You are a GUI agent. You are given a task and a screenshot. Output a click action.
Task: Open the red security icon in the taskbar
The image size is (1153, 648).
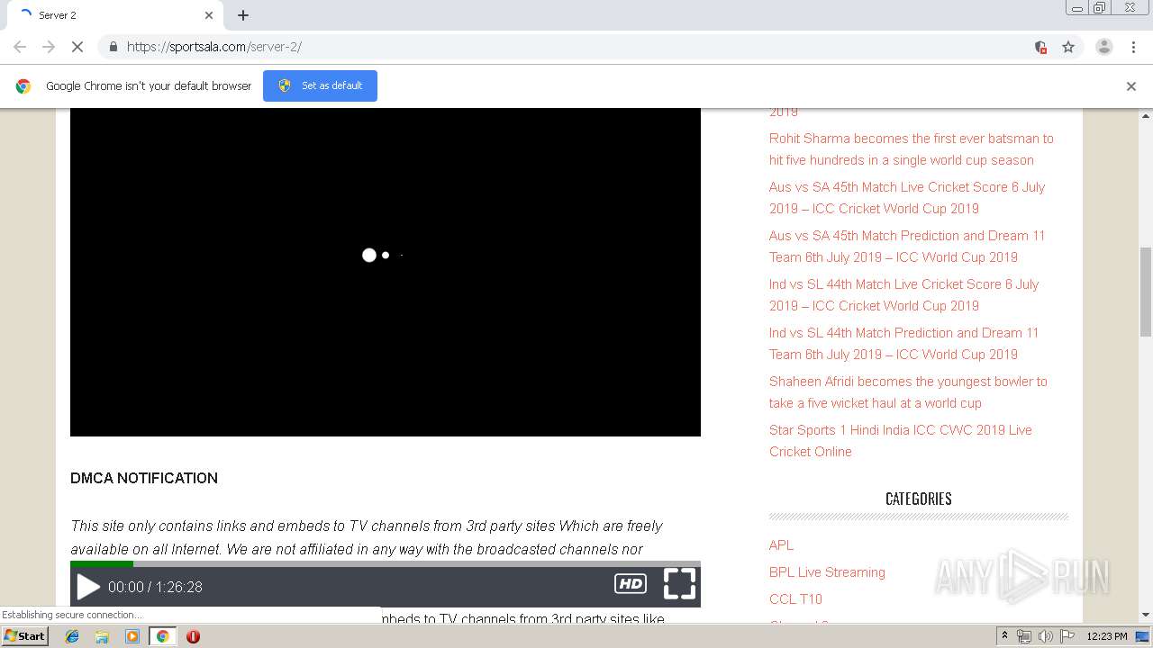pos(193,636)
